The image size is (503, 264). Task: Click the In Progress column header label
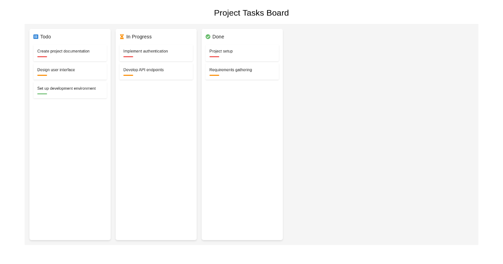coord(139,37)
